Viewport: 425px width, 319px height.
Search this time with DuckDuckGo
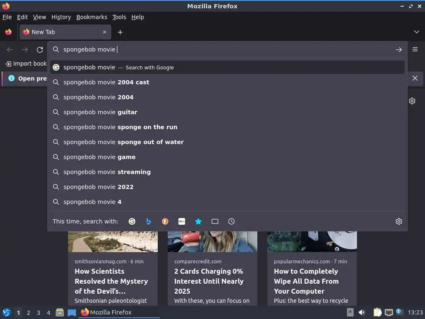pos(165,221)
